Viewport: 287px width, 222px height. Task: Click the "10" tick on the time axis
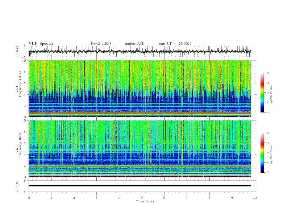(255, 198)
